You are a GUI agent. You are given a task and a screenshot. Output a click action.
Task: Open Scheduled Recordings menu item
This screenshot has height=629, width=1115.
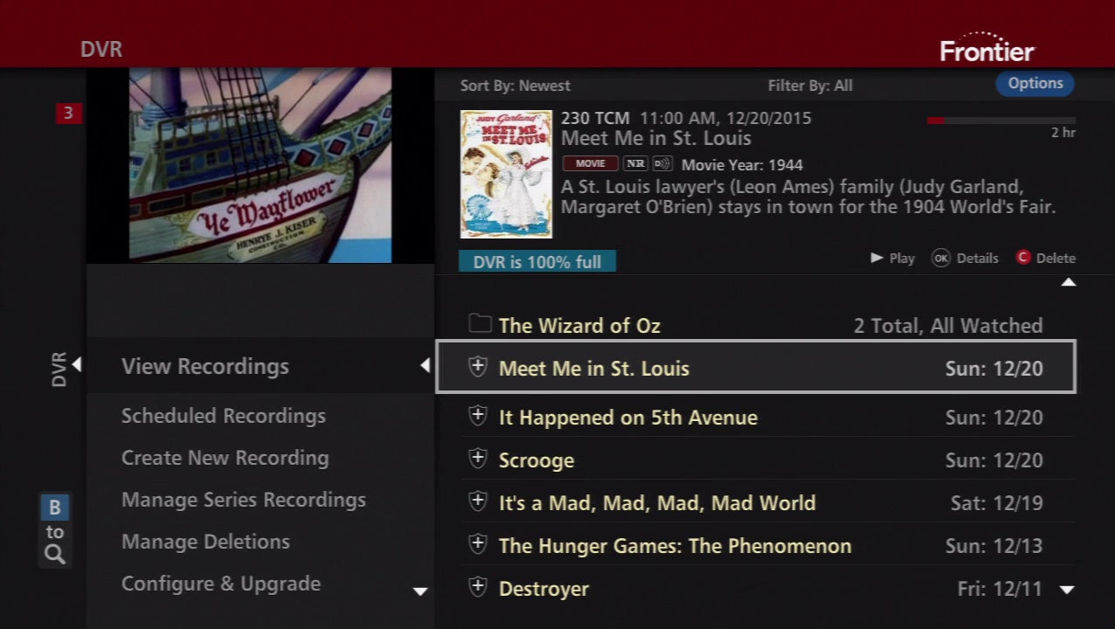(223, 416)
